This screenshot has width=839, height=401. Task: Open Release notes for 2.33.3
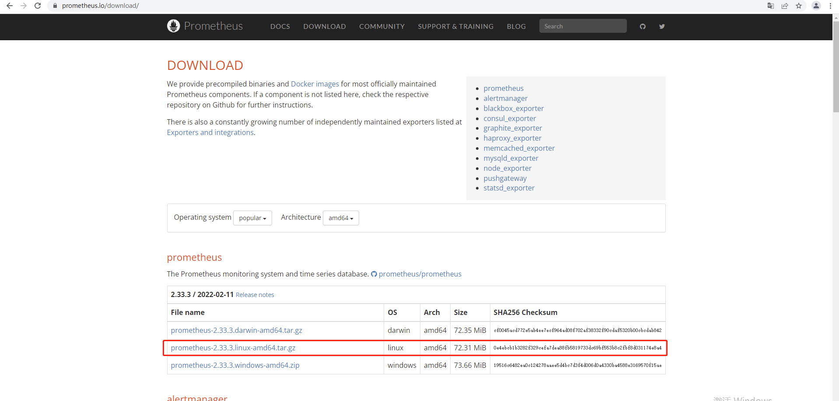[255, 295]
